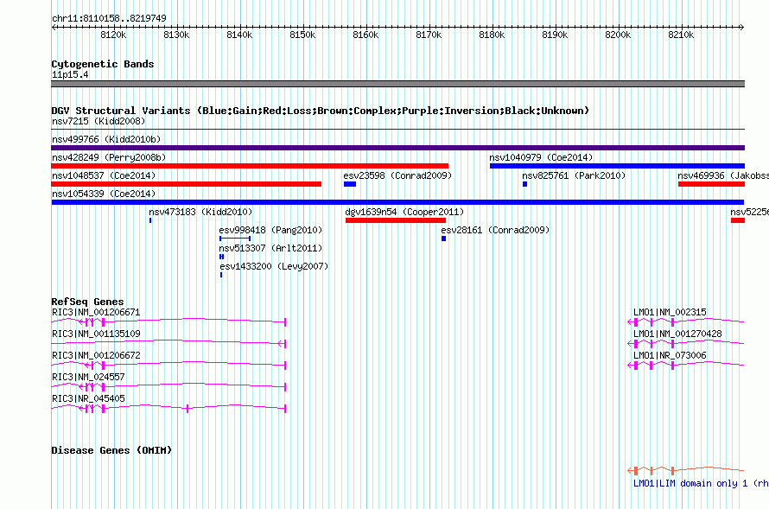Select the RIC3|NM_001206672 transcript label
Screen dimensions: 769x509
point(96,355)
